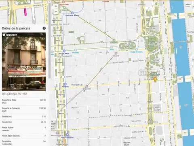Open the 1997 building facade photo
The height and width of the screenshot is (146, 194).
(24, 62)
